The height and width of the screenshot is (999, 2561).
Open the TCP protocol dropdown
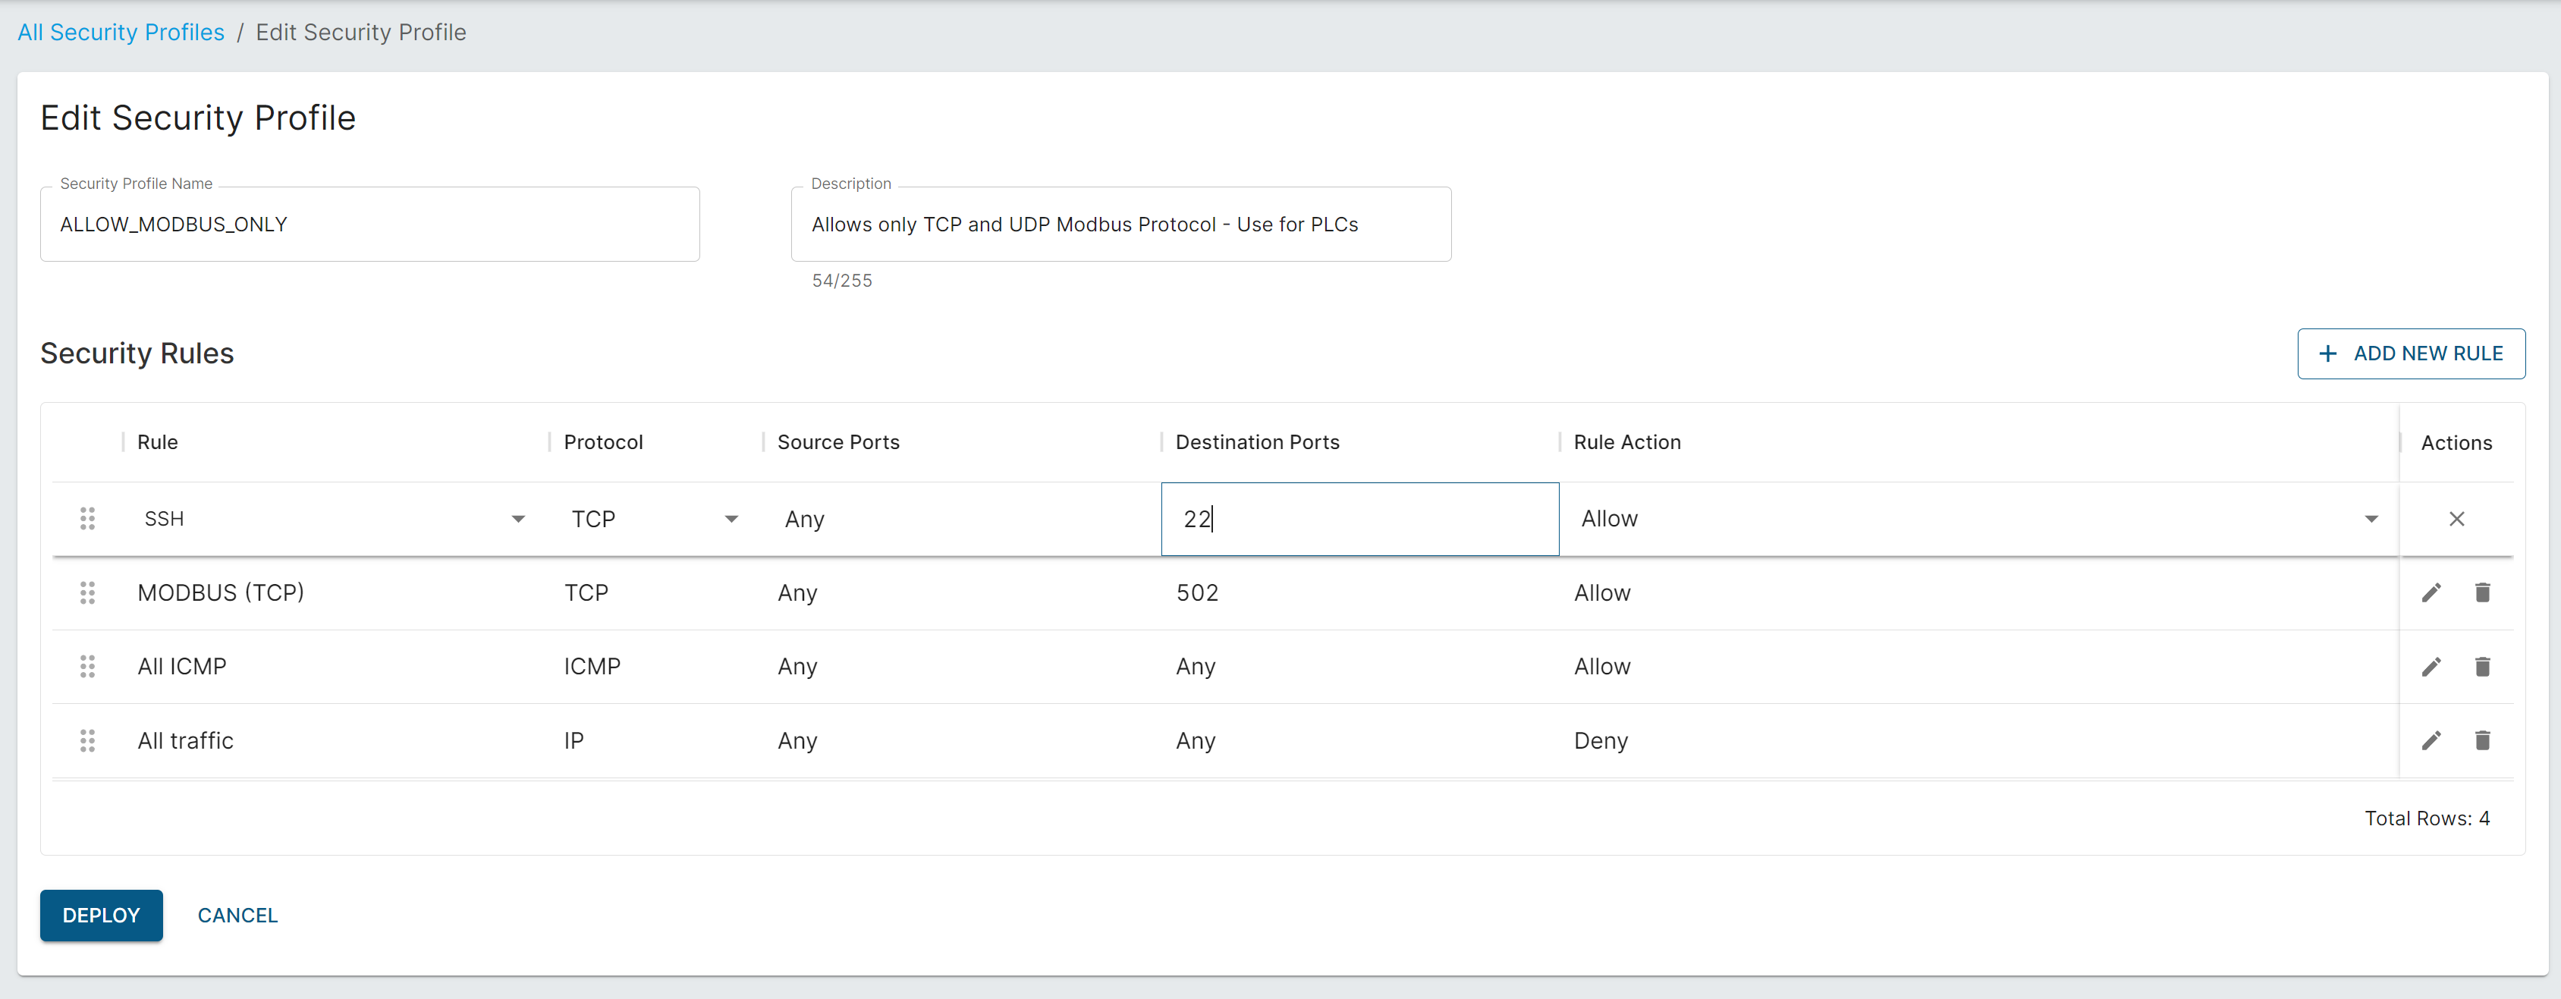pos(731,519)
